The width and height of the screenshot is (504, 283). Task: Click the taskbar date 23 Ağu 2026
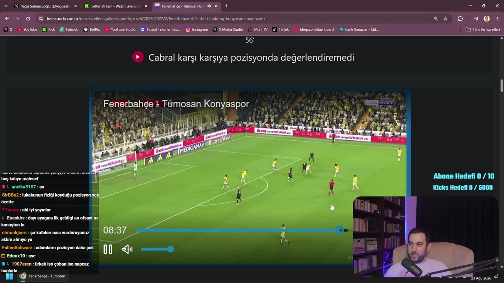[481, 278]
